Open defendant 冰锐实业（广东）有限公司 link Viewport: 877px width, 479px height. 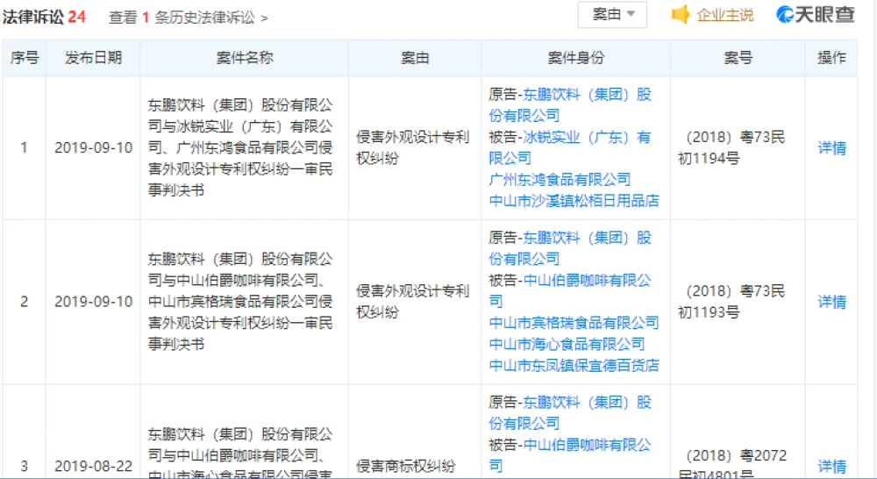point(570,147)
